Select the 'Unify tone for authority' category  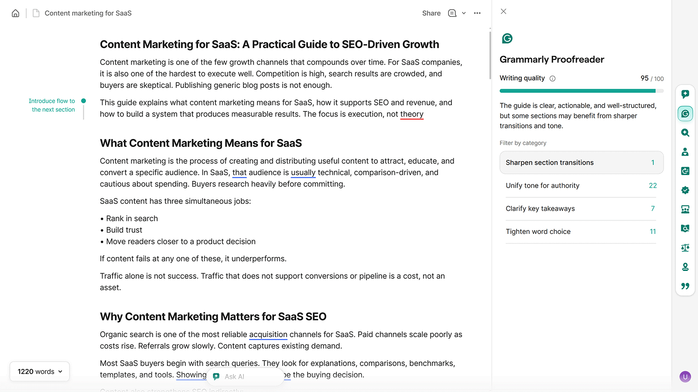point(581,185)
